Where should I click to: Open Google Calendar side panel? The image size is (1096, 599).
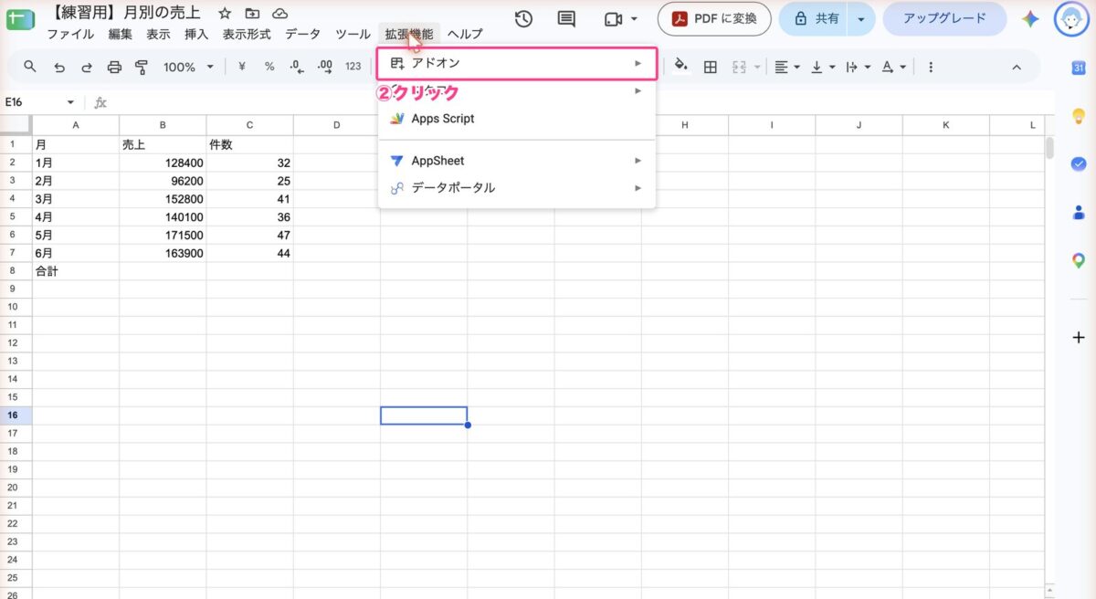(1079, 68)
